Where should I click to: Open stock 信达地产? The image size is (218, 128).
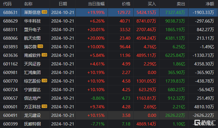[32, 98]
